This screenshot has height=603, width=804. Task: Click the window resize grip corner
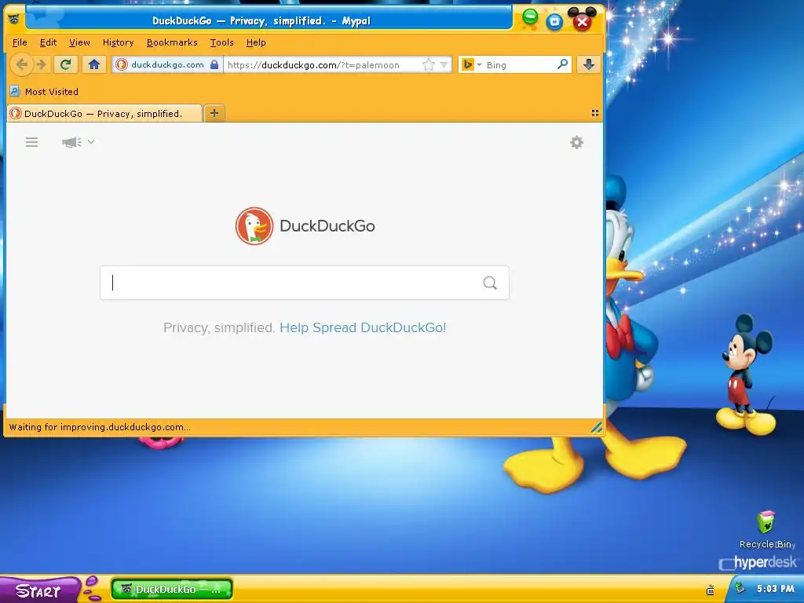pos(597,428)
